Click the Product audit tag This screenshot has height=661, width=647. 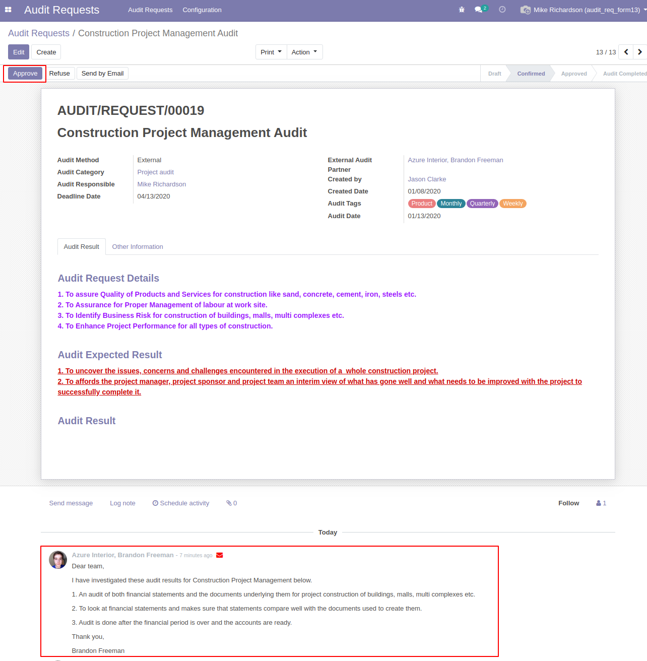tap(422, 204)
